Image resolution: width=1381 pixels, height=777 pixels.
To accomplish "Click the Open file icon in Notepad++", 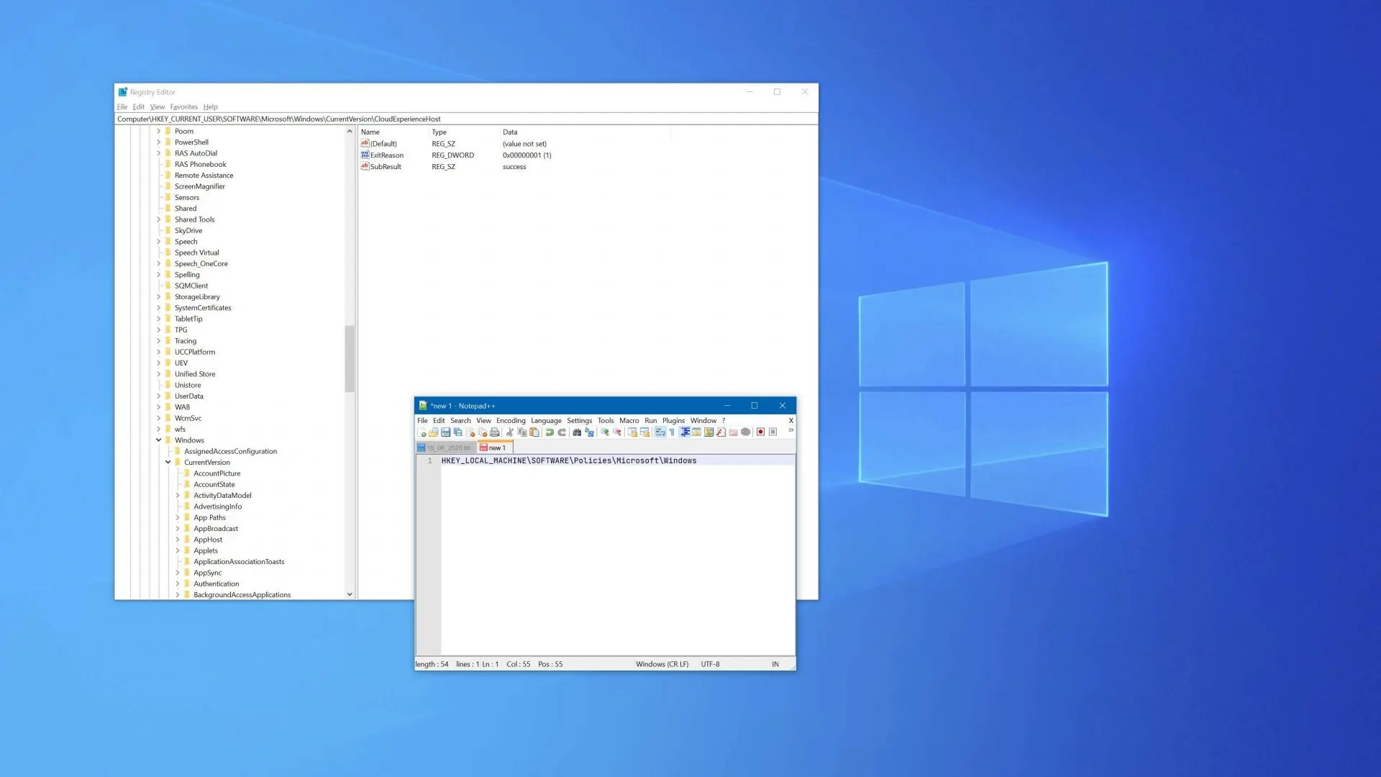I will coord(433,432).
